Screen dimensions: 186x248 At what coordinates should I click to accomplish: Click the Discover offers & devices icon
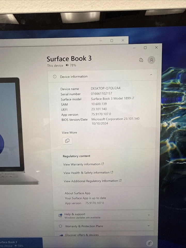coord(61,235)
